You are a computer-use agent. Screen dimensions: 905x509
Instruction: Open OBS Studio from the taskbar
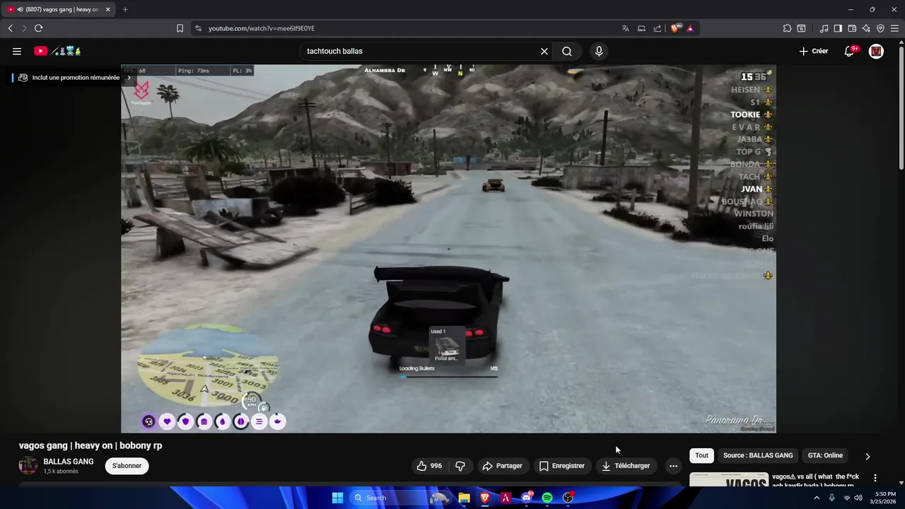568,498
